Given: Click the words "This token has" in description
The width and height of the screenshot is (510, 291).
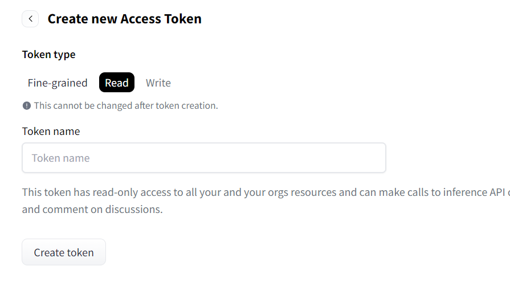Looking at the screenshot, I should [54, 192].
